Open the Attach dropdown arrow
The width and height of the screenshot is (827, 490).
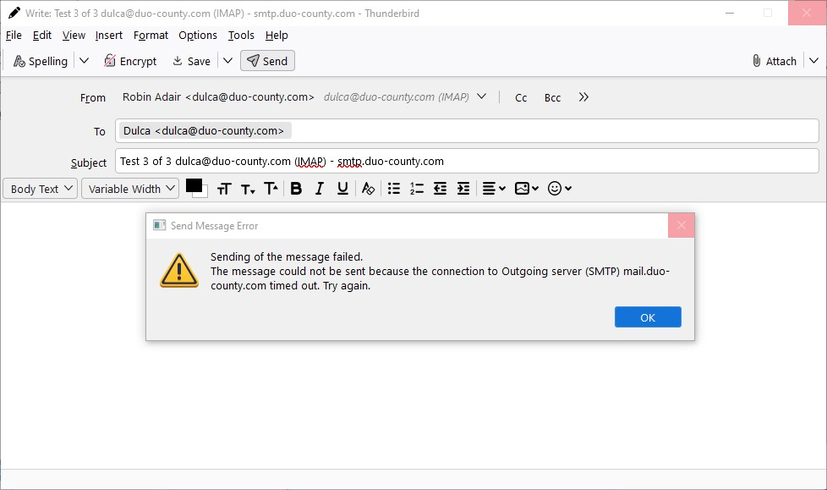(x=813, y=61)
